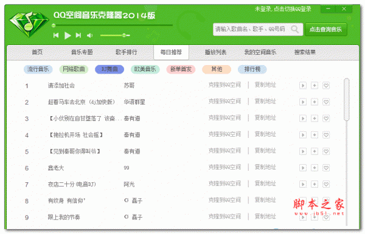
Task: Add row 3 小伙别在自甘堕落了 plus icon
Action: coord(315,119)
